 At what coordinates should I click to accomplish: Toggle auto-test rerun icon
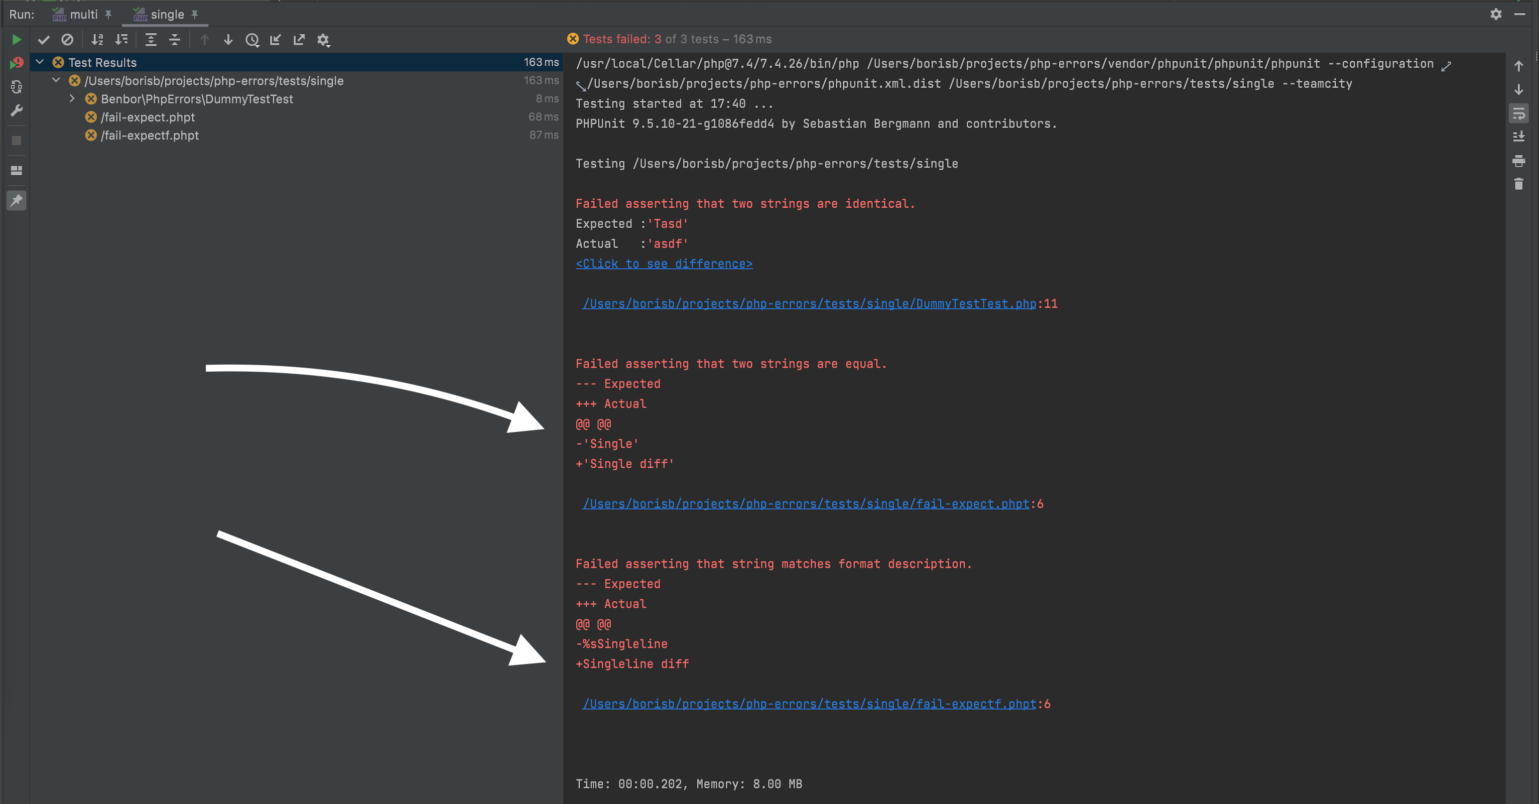17,87
